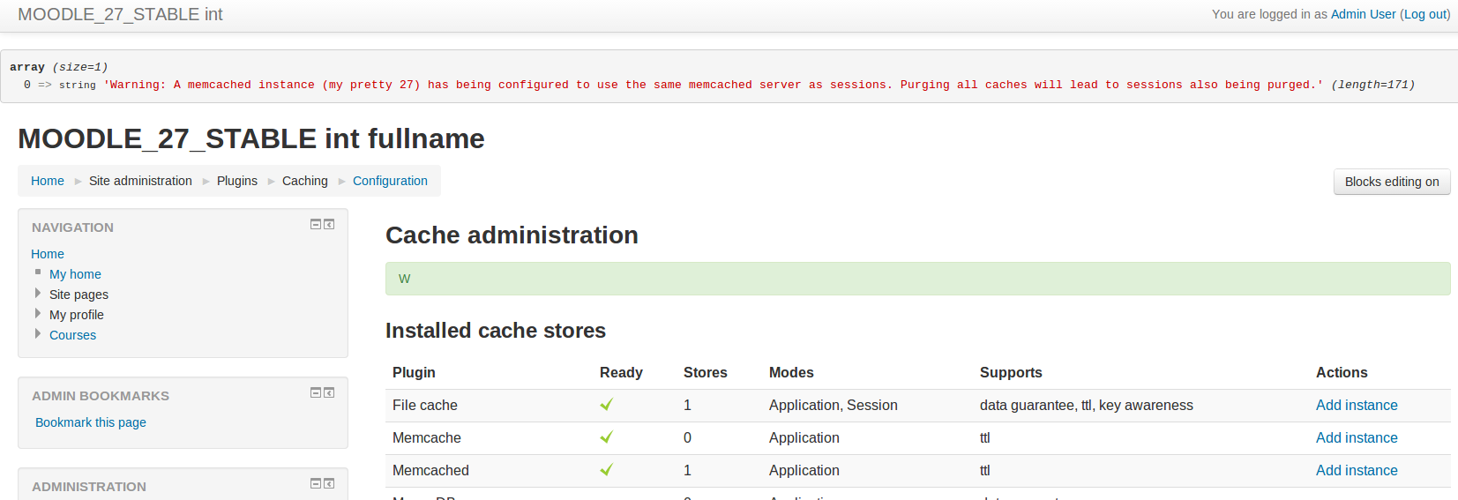Click the Supports column header
1458x500 pixels.
tap(1011, 372)
